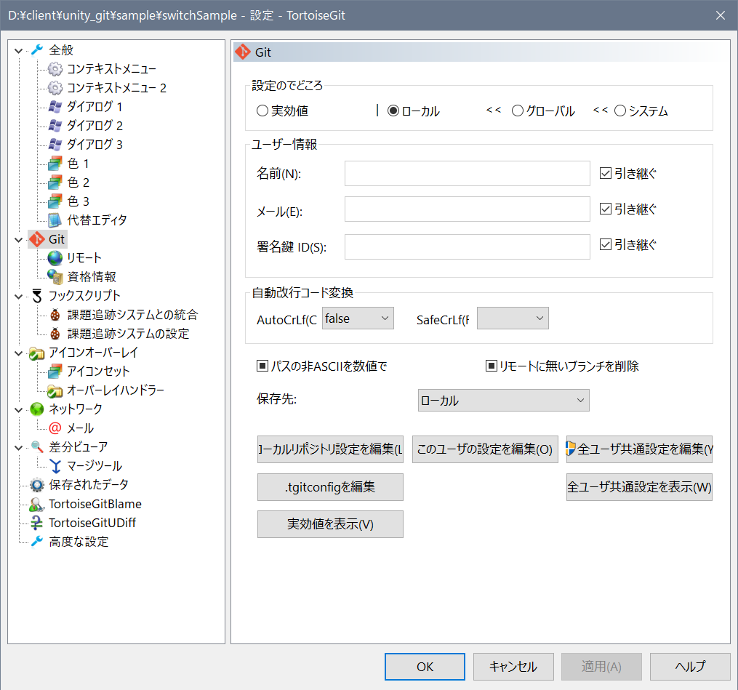
Task: Click the TortoiseGitUDiff icon in tree
Action: (37, 523)
